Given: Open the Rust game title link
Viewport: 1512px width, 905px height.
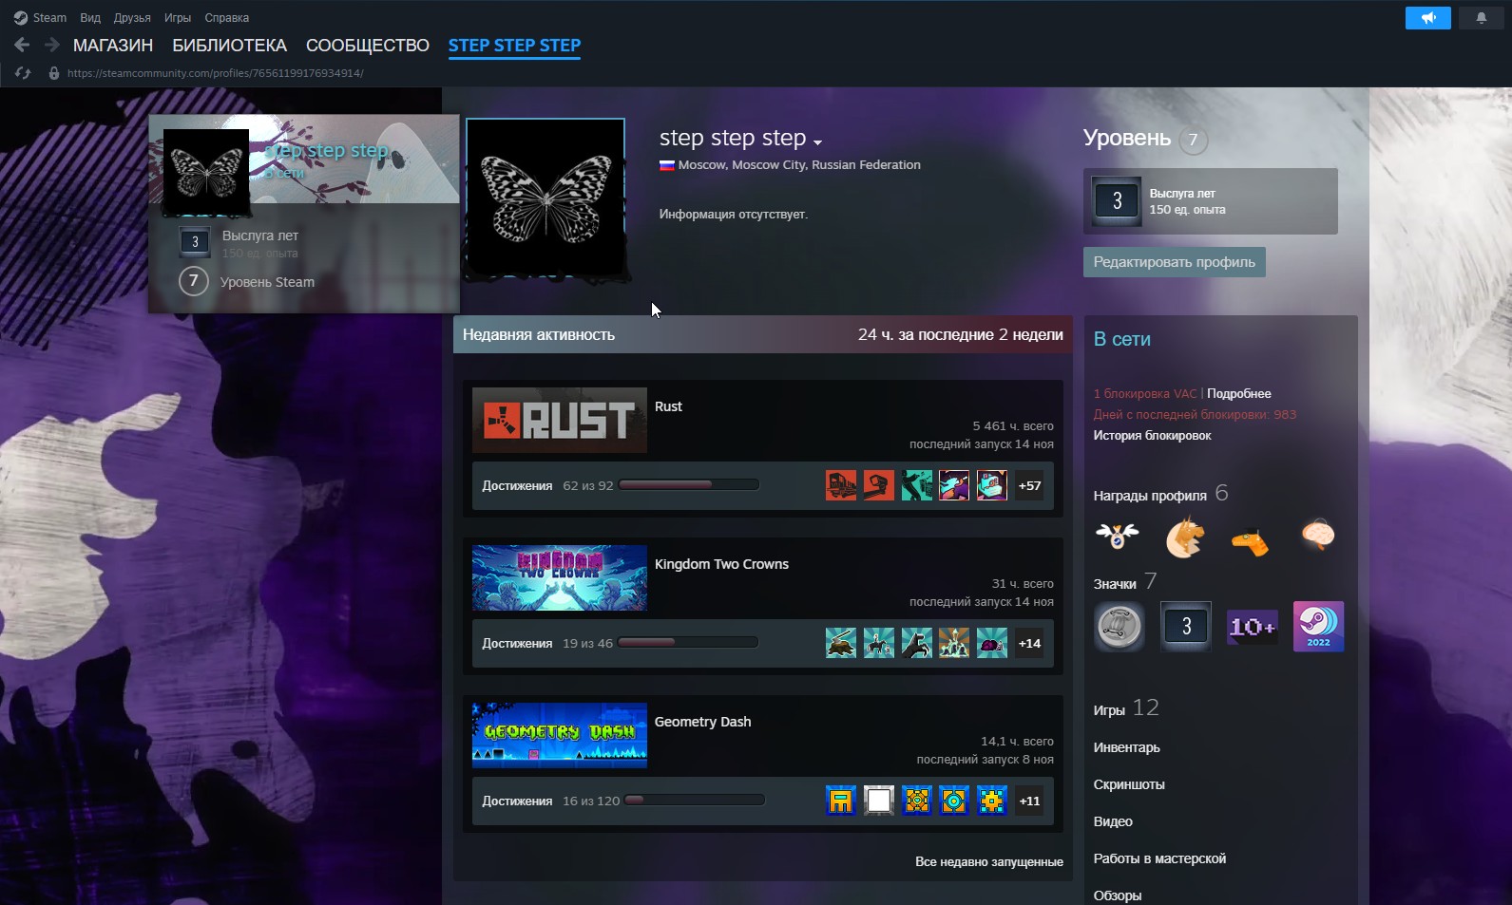Looking at the screenshot, I should point(668,406).
